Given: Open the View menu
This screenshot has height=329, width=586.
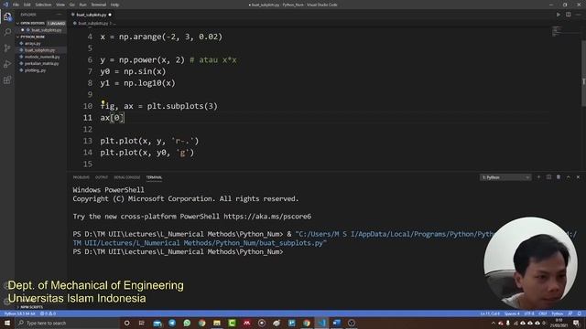Looking at the screenshot, I should pos(60,5).
